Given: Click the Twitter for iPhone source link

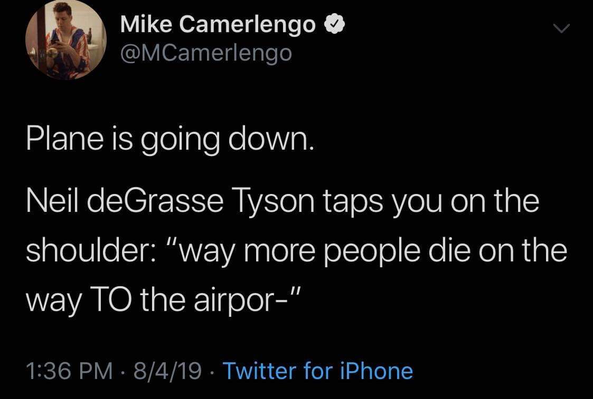Looking at the screenshot, I should tap(317, 371).
